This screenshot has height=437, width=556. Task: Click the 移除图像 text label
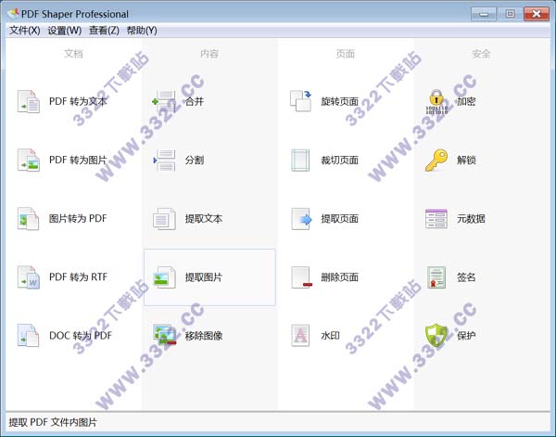(x=204, y=336)
